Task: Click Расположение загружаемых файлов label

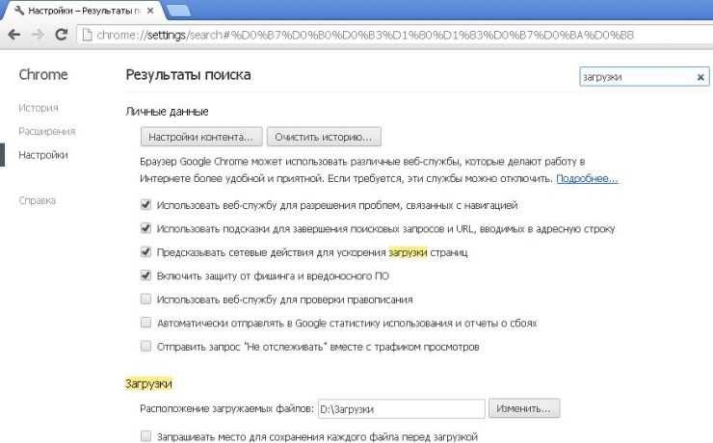Action: tap(226, 408)
